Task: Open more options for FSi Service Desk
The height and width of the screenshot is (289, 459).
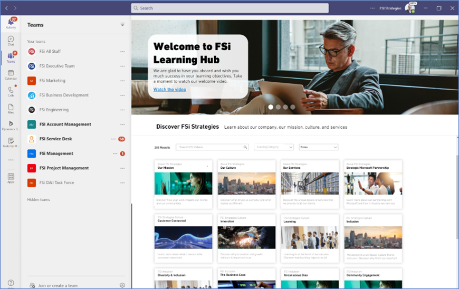Action: 113,139
